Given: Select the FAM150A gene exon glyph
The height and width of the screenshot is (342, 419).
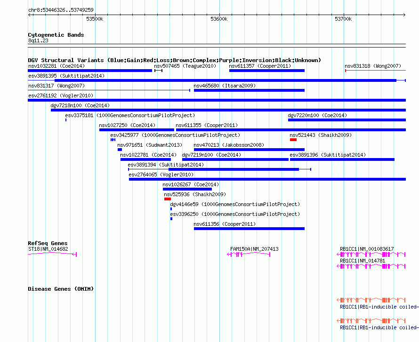Looking at the screenshot, I should tap(249, 255).
